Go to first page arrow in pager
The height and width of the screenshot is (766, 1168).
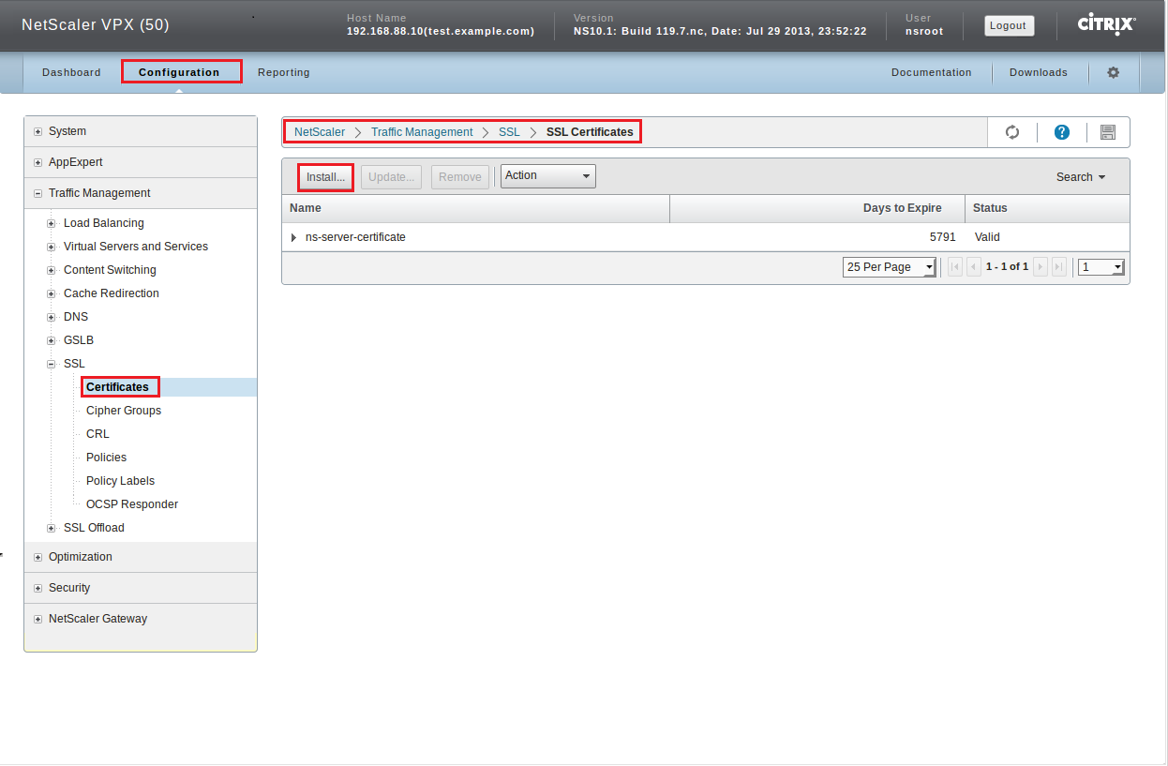(x=955, y=267)
